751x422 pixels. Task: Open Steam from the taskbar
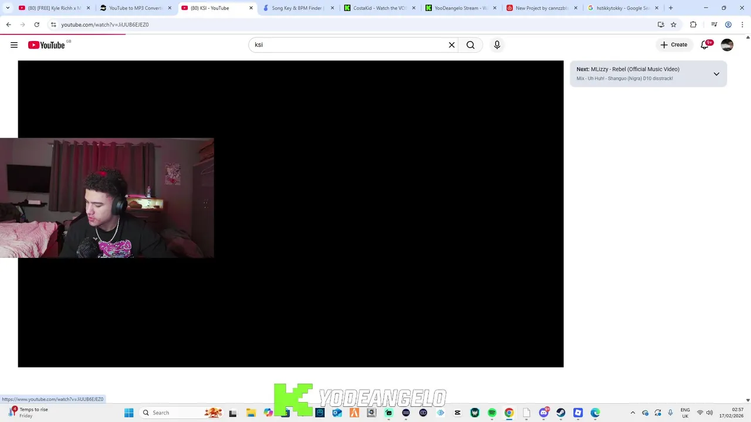[561, 413]
